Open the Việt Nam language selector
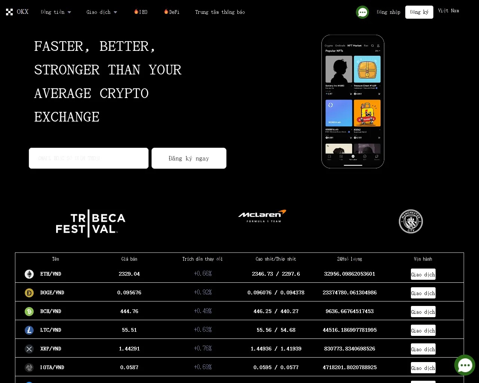The width and height of the screenshot is (479, 383). click(449, 11)
